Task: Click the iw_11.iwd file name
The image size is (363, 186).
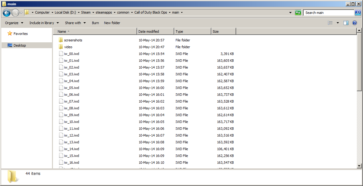Action: [x=71, y=129]
